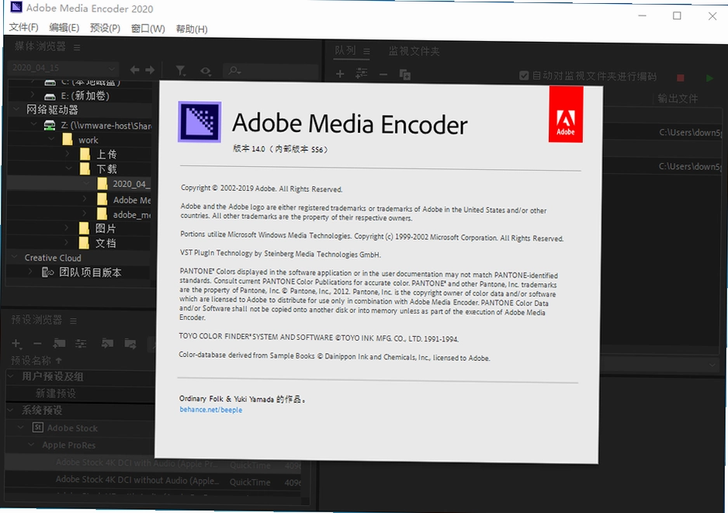Switch to the 监视文件夹 tab
The image size is (728, 513).
coord(414,51)
